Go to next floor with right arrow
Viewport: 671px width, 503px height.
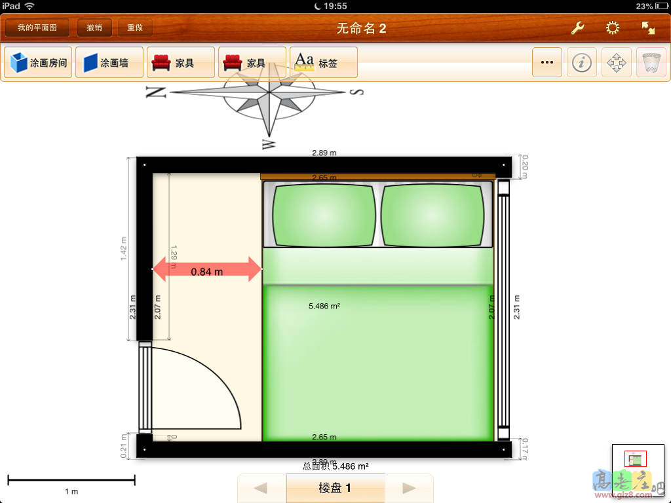click(x=409, y=488)
